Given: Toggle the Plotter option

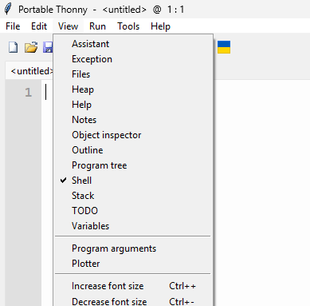Looking at the screenshot, I should [x=133, y=264].
